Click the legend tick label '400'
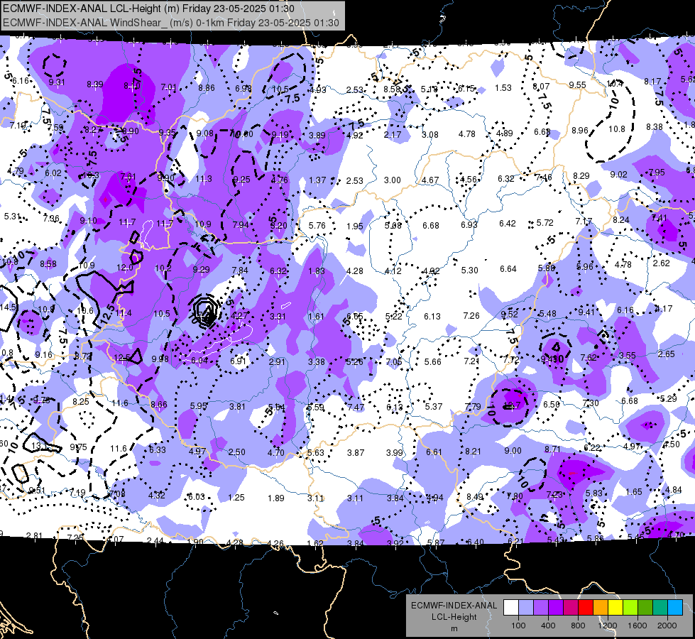Screen dimensions: 695x639 pos(548,626)
